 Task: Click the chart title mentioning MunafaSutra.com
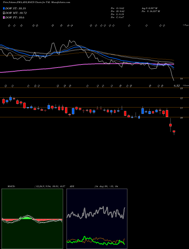pyautogui.click(x=36, y=2)
